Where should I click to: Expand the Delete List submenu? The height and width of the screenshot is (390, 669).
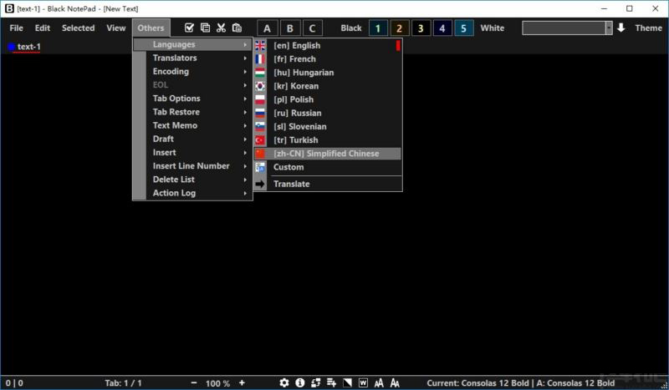click(x=193, y=180)
